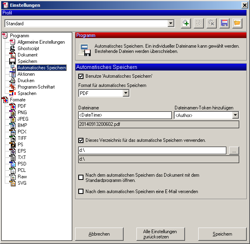Click the load profile folder icon
The width and height of the screenshot is (250, 244).
237,24
